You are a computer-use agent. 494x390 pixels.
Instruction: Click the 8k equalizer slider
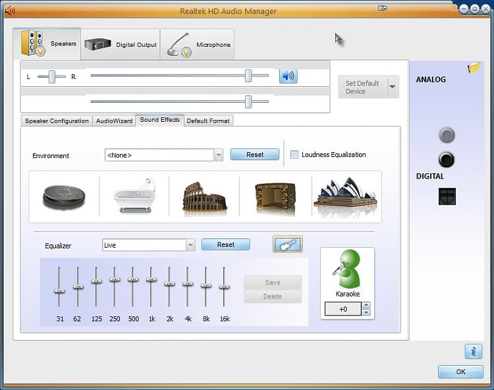pos(206,285)
